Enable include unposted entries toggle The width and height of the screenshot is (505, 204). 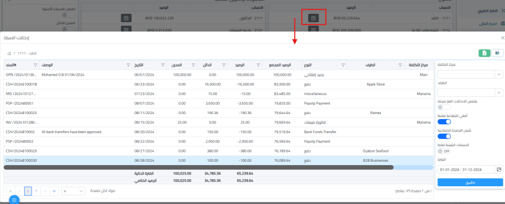pos(445,107)
